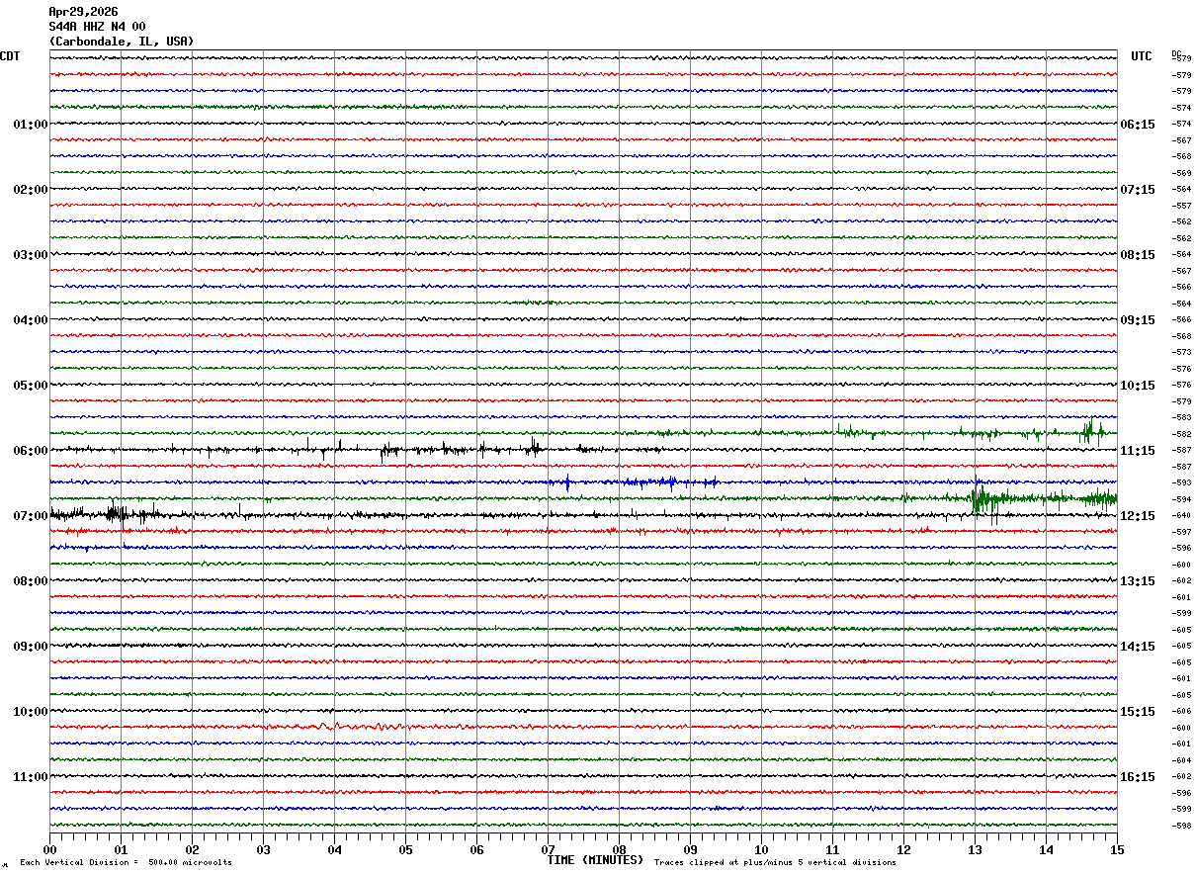Click the 16:15 UTC row time label

click(x=1137, y=777)
